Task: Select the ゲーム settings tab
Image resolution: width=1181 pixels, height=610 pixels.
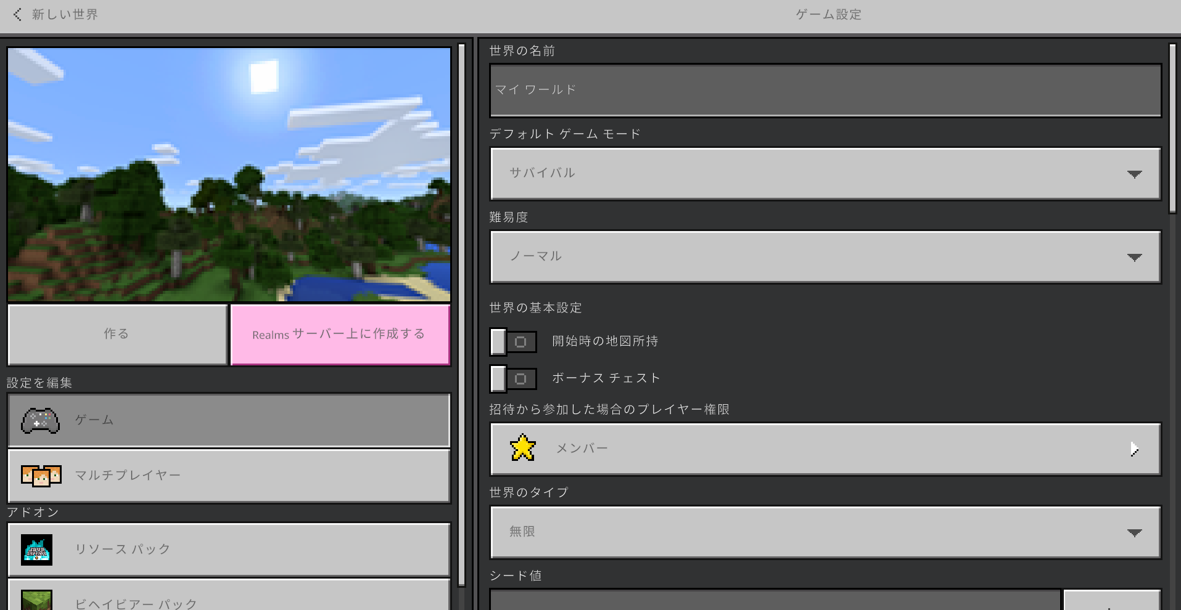Action: (229, 420)
